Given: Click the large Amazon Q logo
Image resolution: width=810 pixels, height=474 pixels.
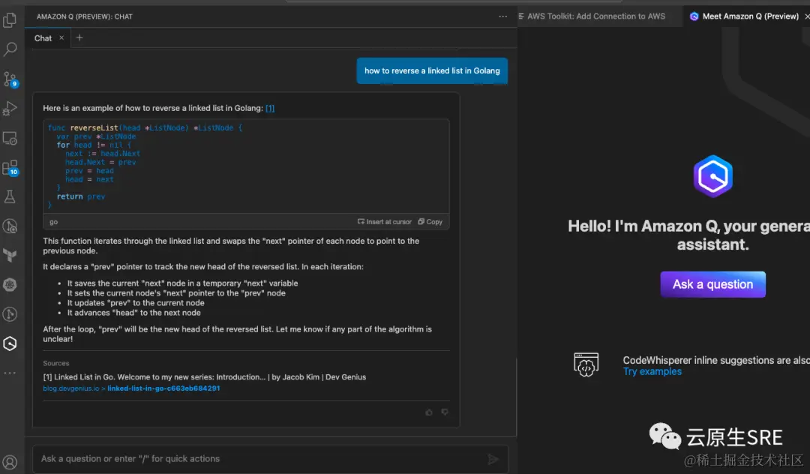Looking at the screenshot, I should (x=713, y=176).
